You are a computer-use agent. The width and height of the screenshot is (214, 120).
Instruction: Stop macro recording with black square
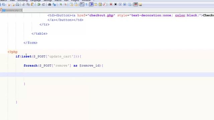pyautogui.click(x=116, y=4)
